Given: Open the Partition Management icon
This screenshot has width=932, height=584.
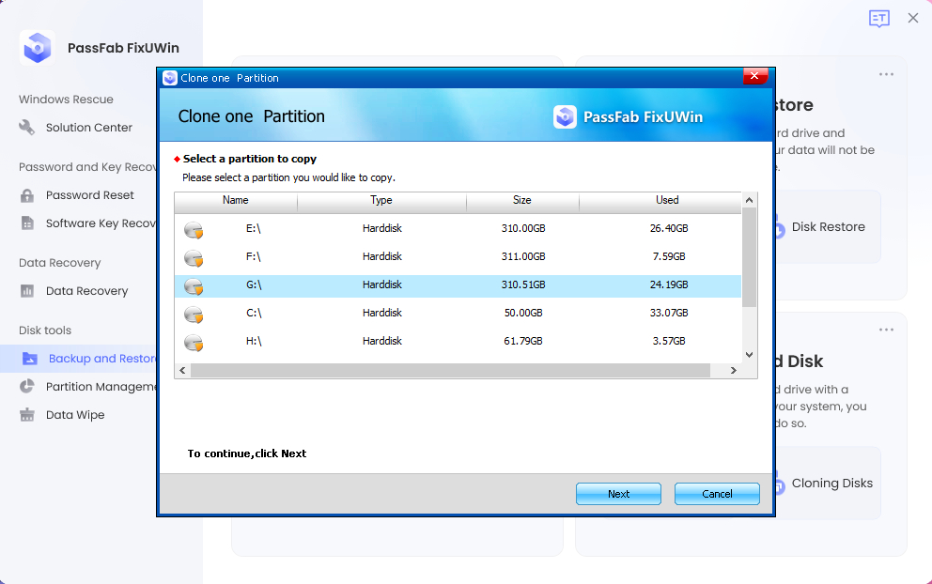Looking at the screenshot, I should [27, 387].
